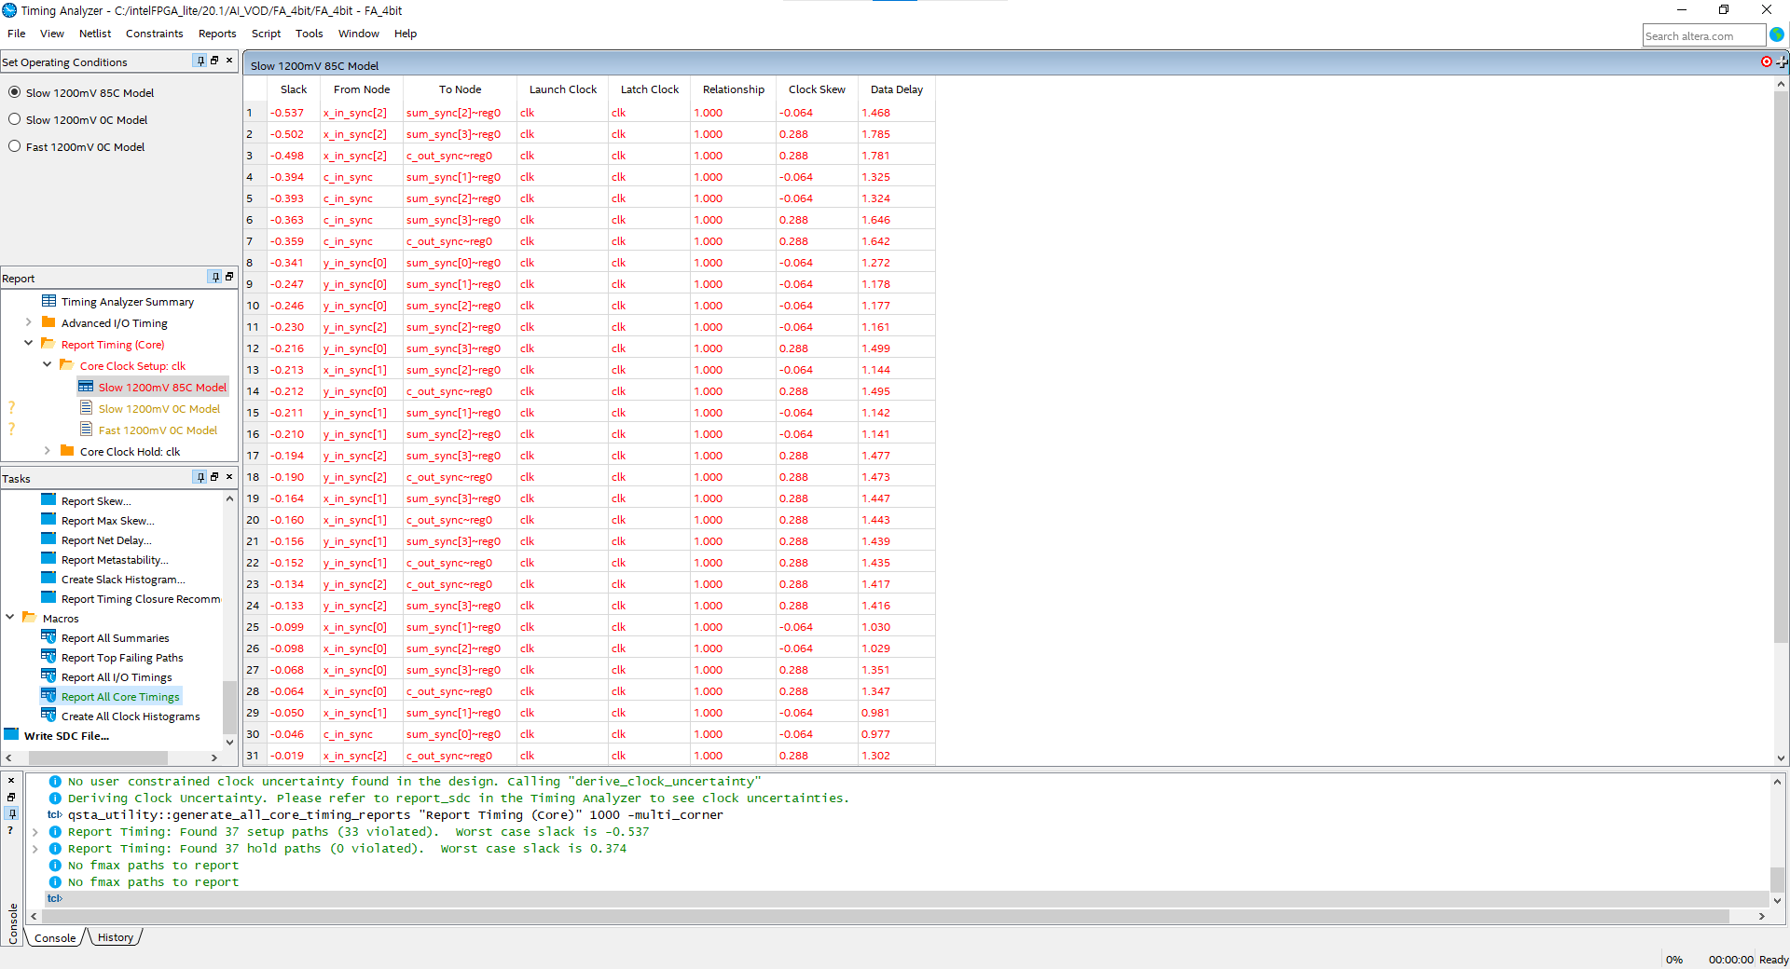Viewport: 1790px width, 969px height.
Task: Click the Core Clock Hold folder icon
Action: 67,451
